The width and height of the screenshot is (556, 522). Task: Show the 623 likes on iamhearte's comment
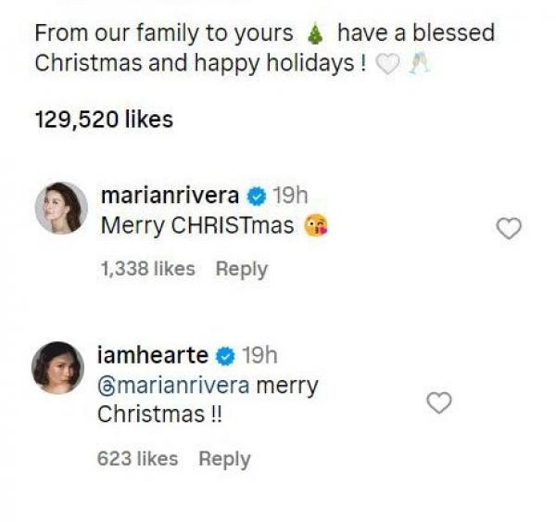pyautogui.click(x=137, y=458)
